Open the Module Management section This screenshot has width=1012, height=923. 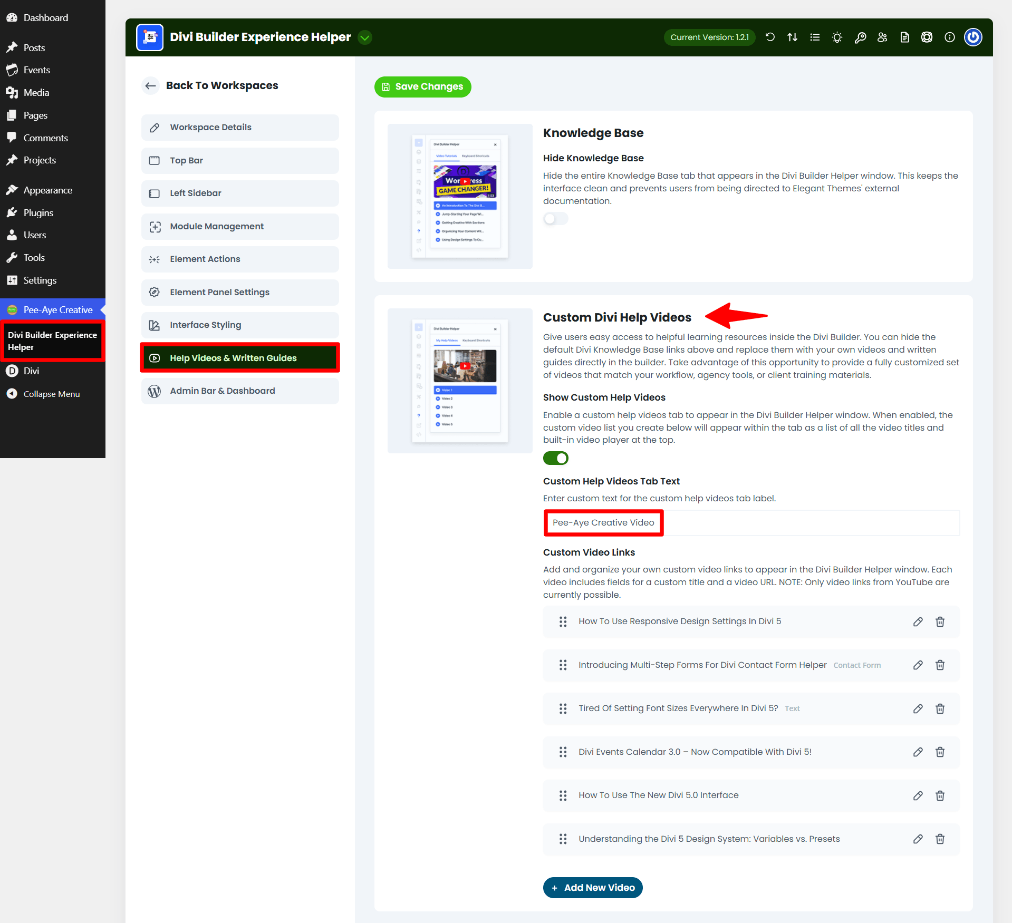[x=240, y=226]
